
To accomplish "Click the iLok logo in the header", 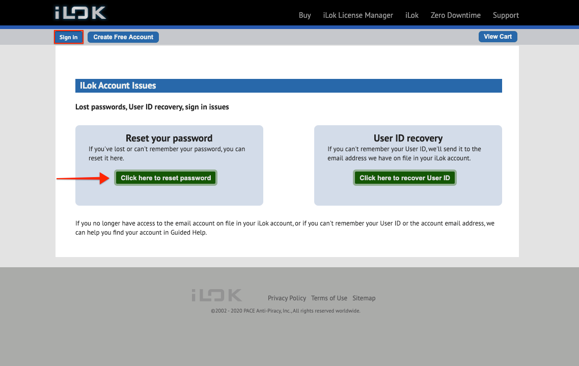I will 80,13.
